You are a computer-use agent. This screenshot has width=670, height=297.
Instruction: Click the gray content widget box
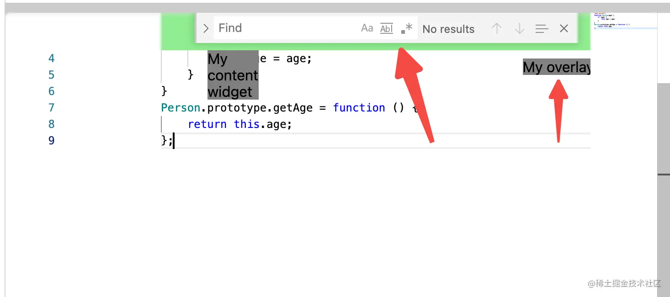(233, 75)
